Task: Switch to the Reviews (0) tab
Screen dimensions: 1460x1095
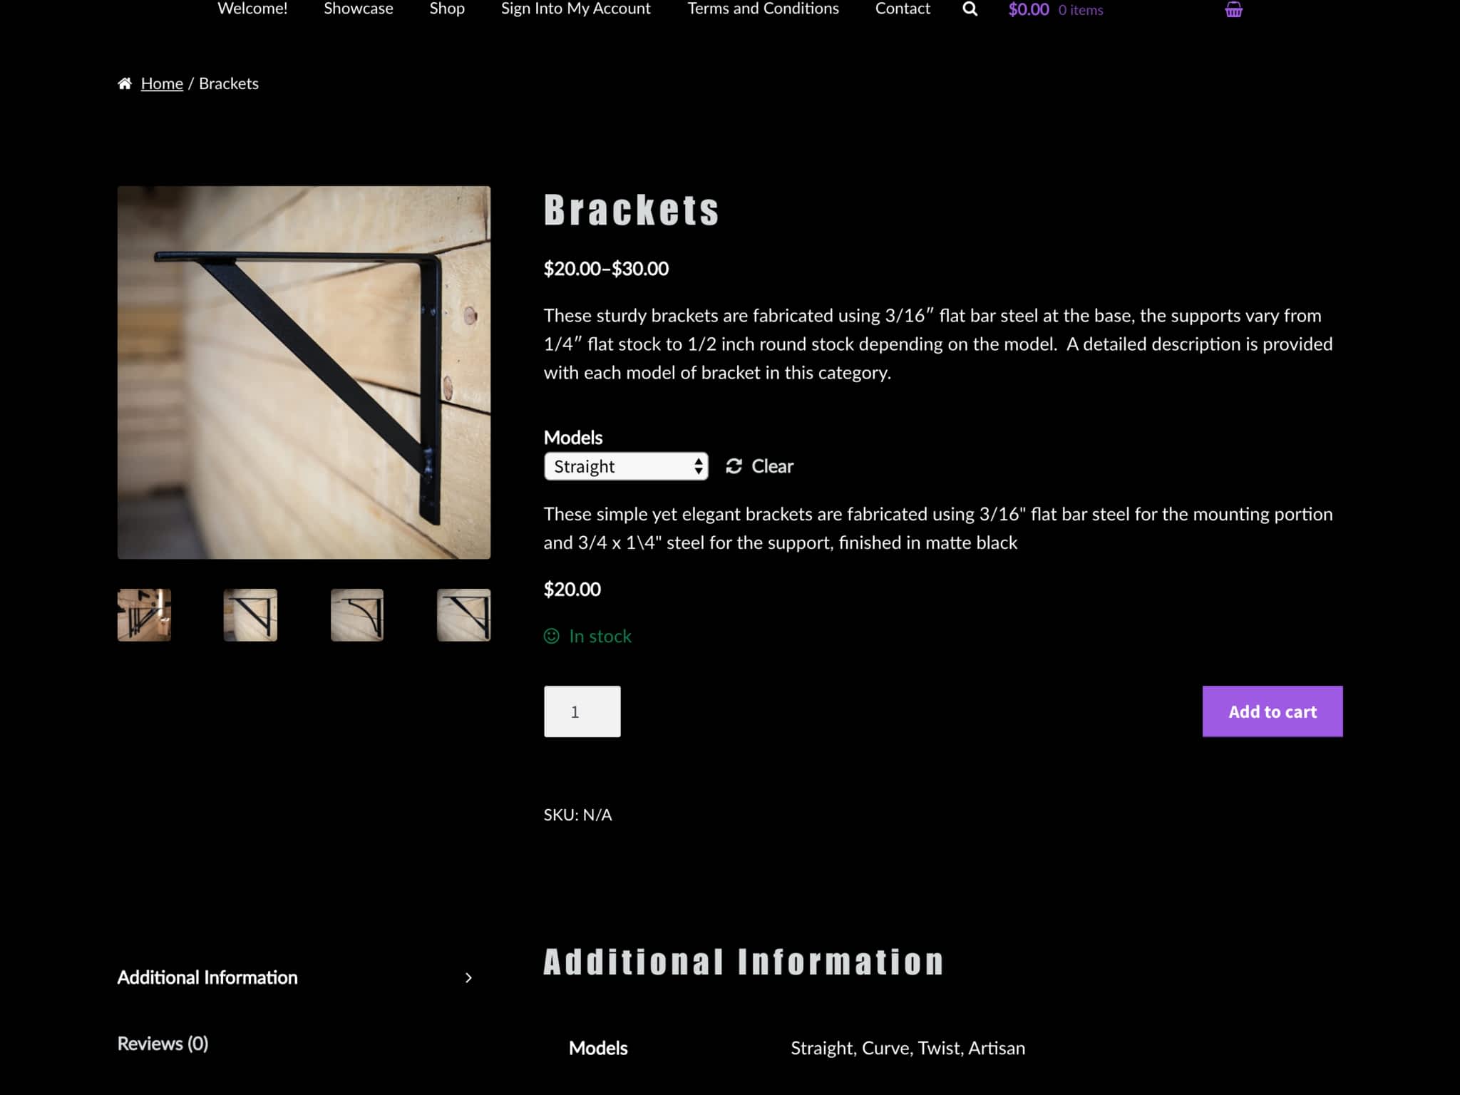Action: (x=163, y=1044)
